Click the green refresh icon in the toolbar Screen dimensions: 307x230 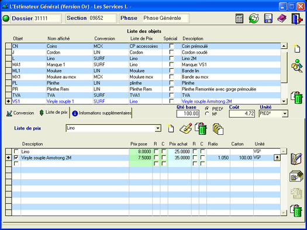point(254,19)
